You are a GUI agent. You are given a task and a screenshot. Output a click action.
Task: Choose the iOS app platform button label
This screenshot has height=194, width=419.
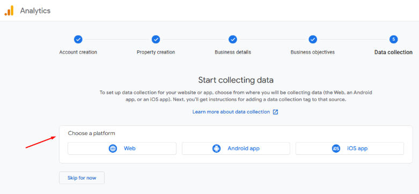point(357,148)
